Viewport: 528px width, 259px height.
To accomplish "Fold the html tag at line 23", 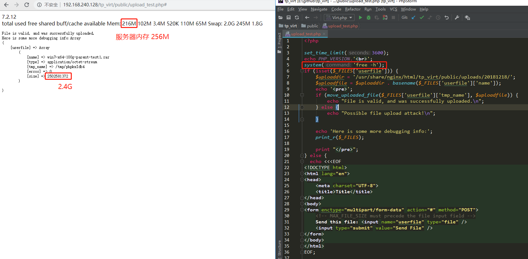I will (x=302, y=174).
